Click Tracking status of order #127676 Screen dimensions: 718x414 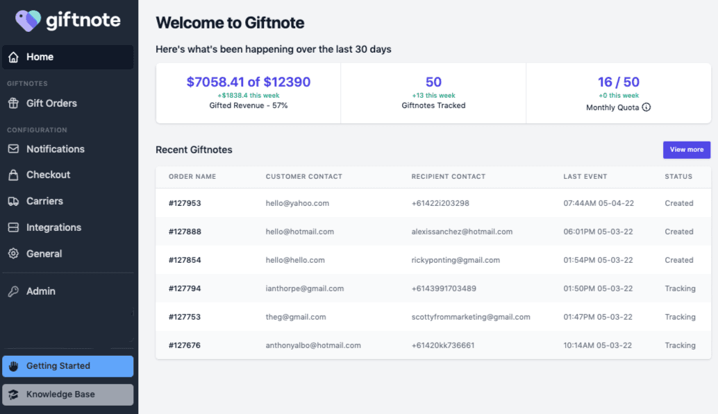point(680,345)
